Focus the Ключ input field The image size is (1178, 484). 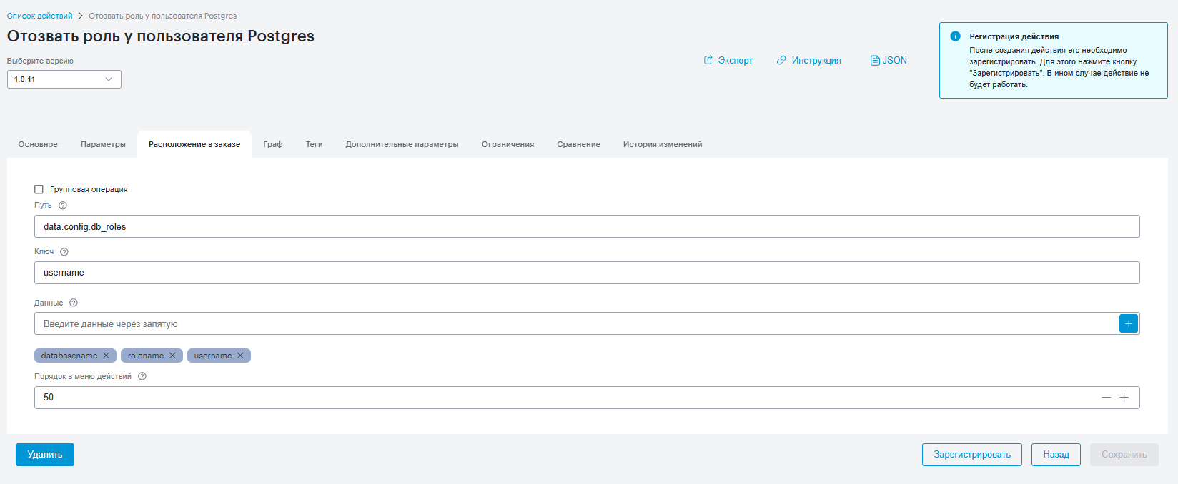tap(587, 273)
